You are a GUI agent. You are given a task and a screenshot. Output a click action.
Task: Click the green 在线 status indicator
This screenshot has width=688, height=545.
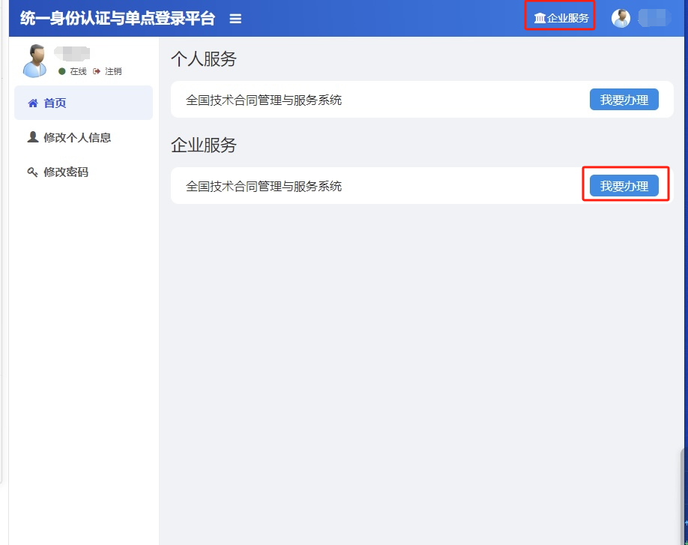62,71
